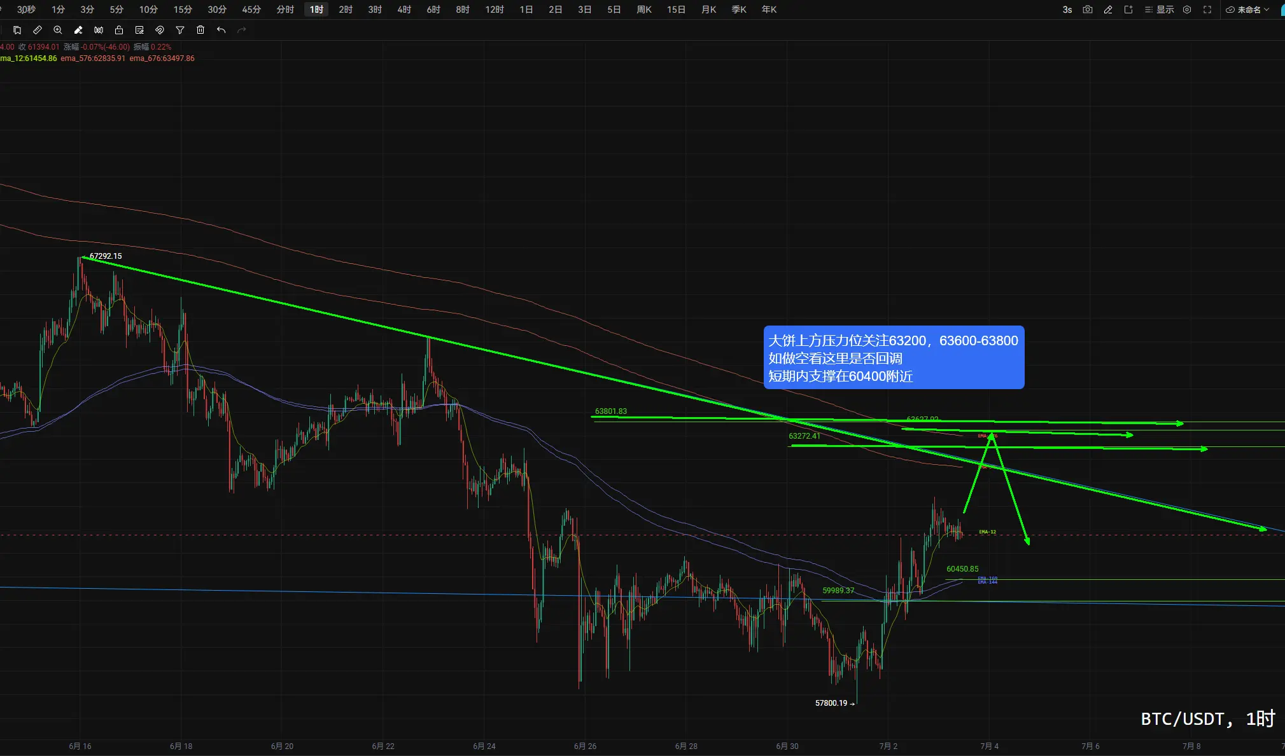
Task: Switch to 2日 timeframe
Action: (556, 10)
